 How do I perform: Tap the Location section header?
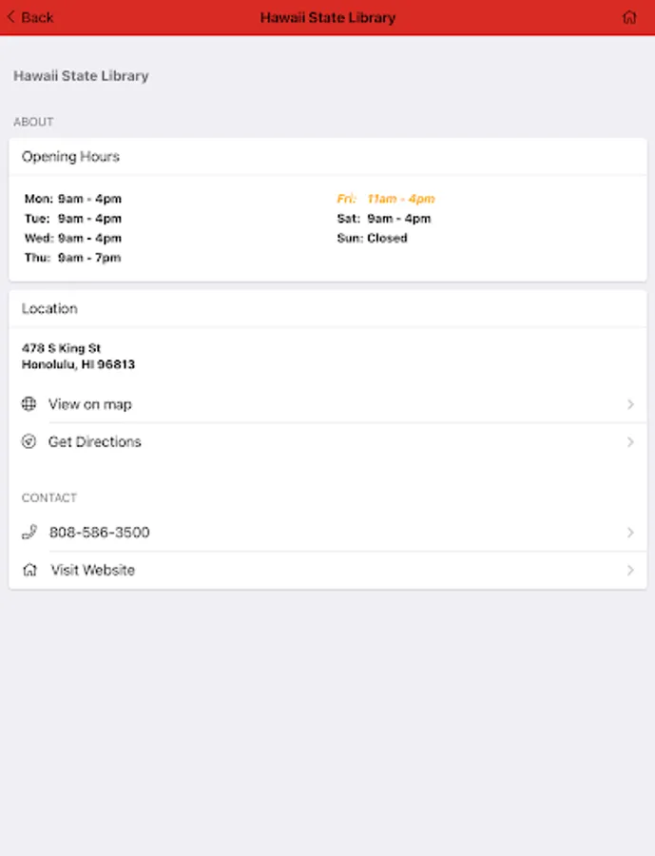49,309
